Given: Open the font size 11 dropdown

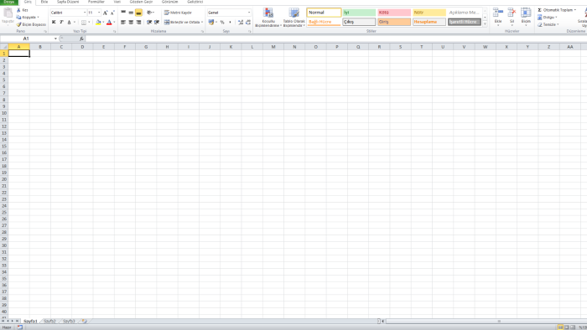Looking at the screenshot, I should [99, 13].
